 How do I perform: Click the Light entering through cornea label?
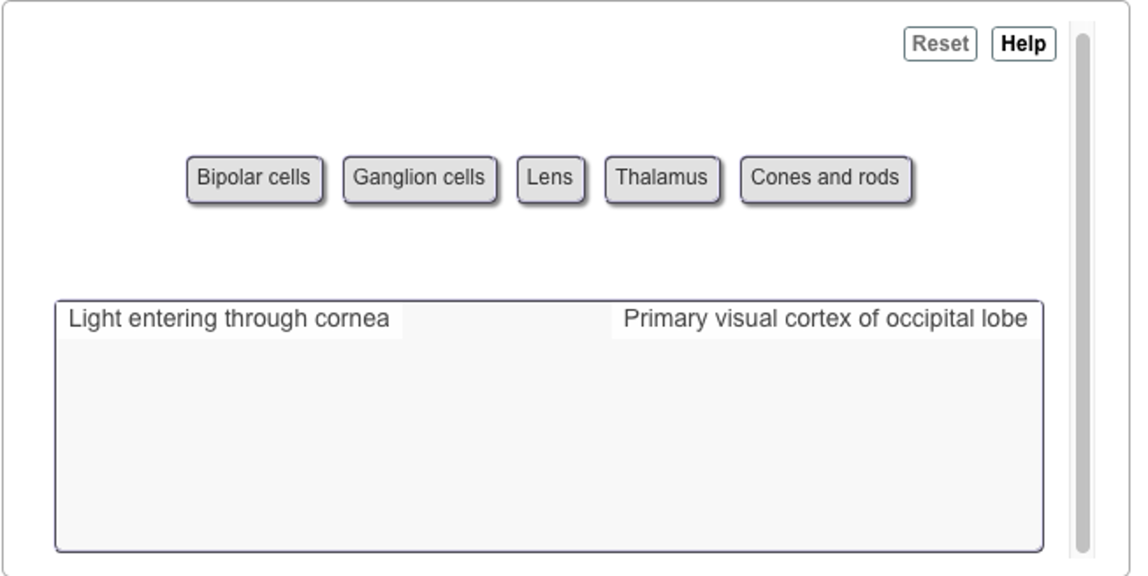pyautogui.click(x=229, y=319)
